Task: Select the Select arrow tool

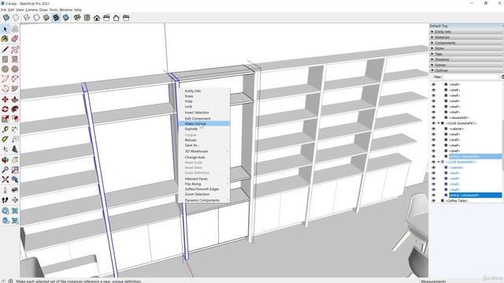Action: 5,29
